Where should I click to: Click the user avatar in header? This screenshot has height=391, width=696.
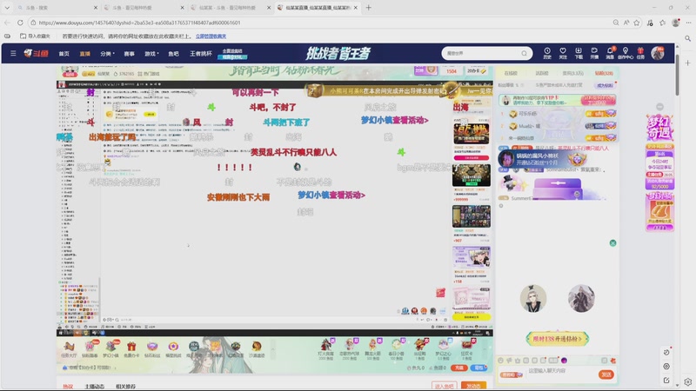coord(658,53)
